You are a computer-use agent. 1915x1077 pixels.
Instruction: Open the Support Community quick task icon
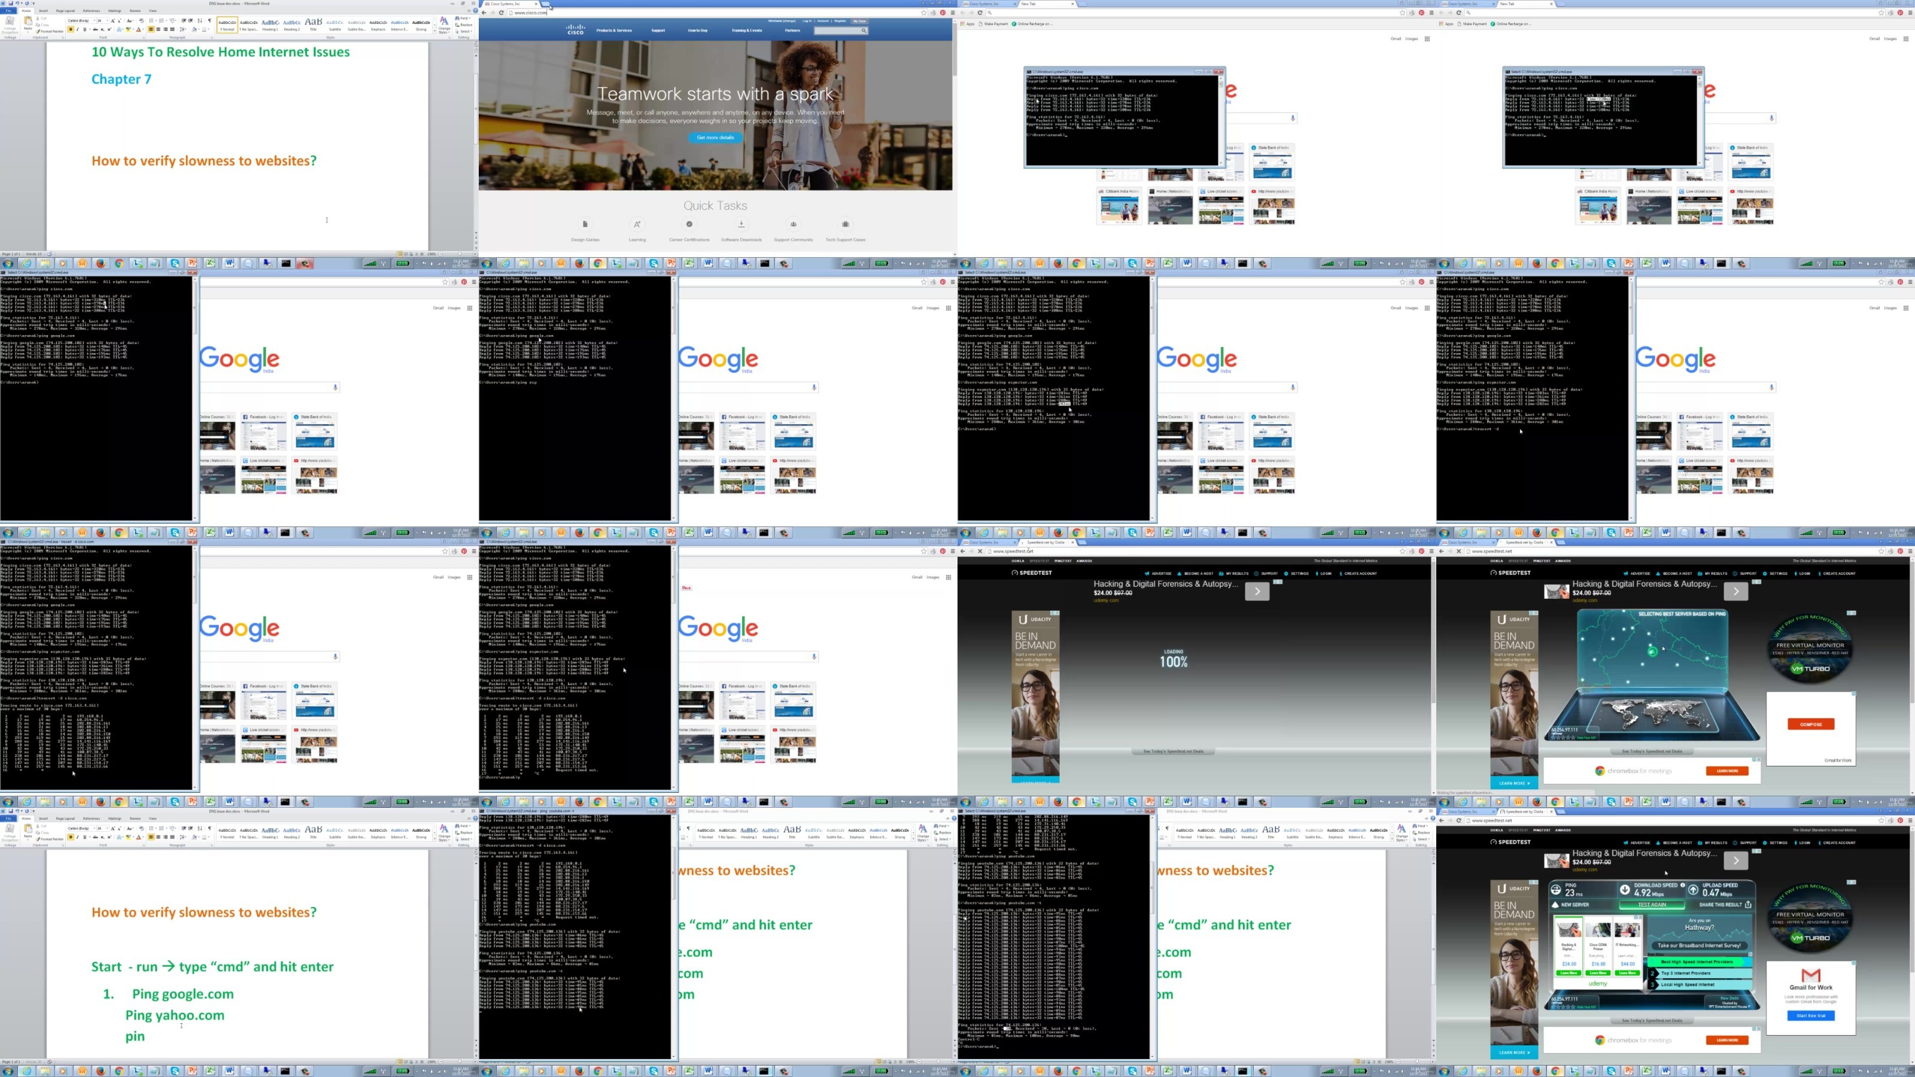click(793, 224)
